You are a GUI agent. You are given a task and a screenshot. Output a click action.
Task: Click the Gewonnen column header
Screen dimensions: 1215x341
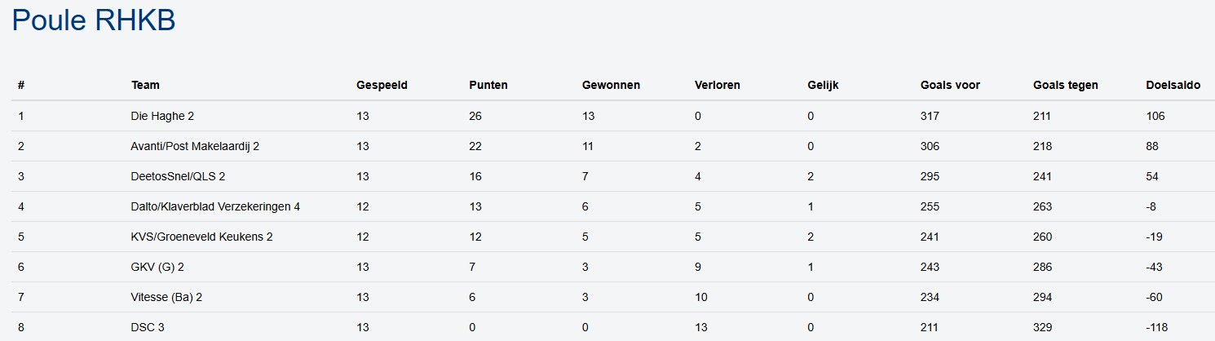(611, 85)
